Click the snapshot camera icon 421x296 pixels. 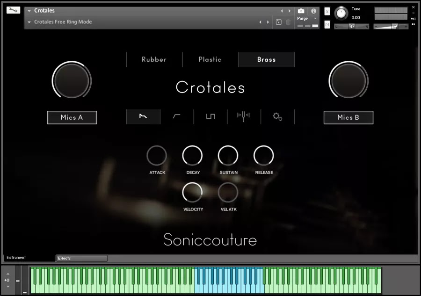(301, 11)
